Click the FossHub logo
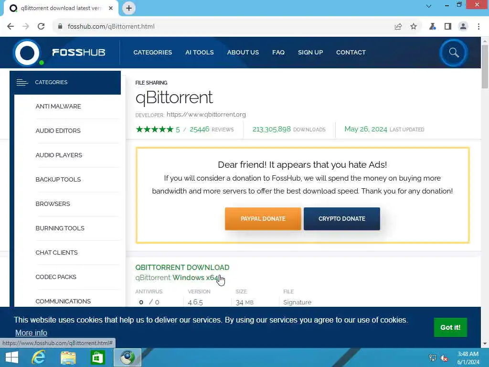Screen dimensions: 489x367 coord(59,53)
